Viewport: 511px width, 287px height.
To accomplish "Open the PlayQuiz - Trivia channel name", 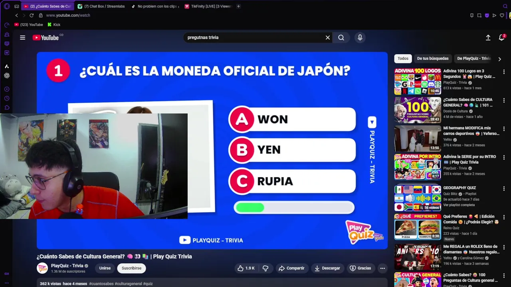I will tap(67, 266).
